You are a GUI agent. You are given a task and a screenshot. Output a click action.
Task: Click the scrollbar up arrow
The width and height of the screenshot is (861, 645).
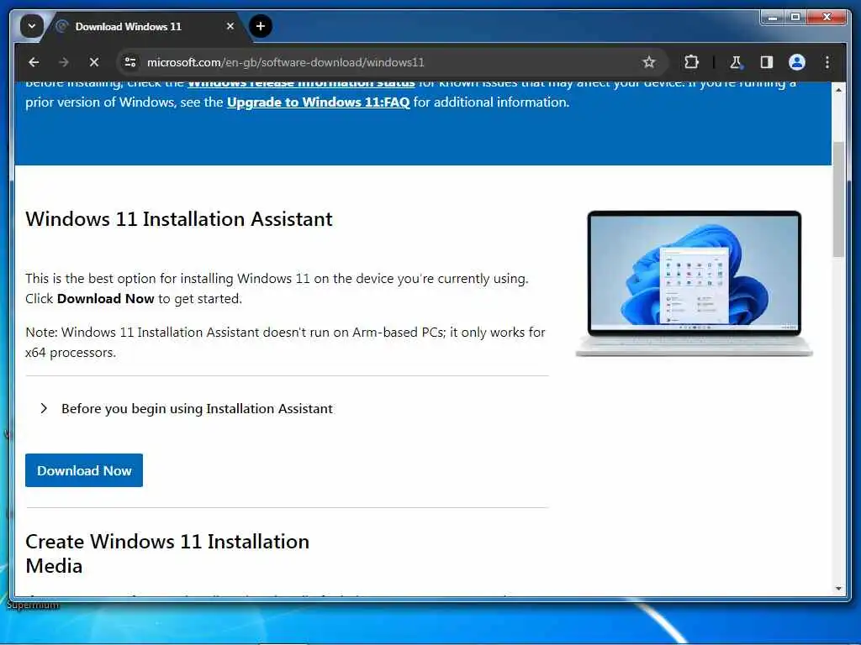pos(838,89)
